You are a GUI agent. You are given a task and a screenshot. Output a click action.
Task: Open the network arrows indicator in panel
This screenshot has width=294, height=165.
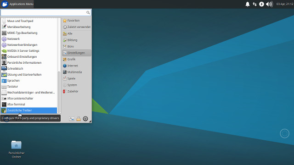pos(254,4)
